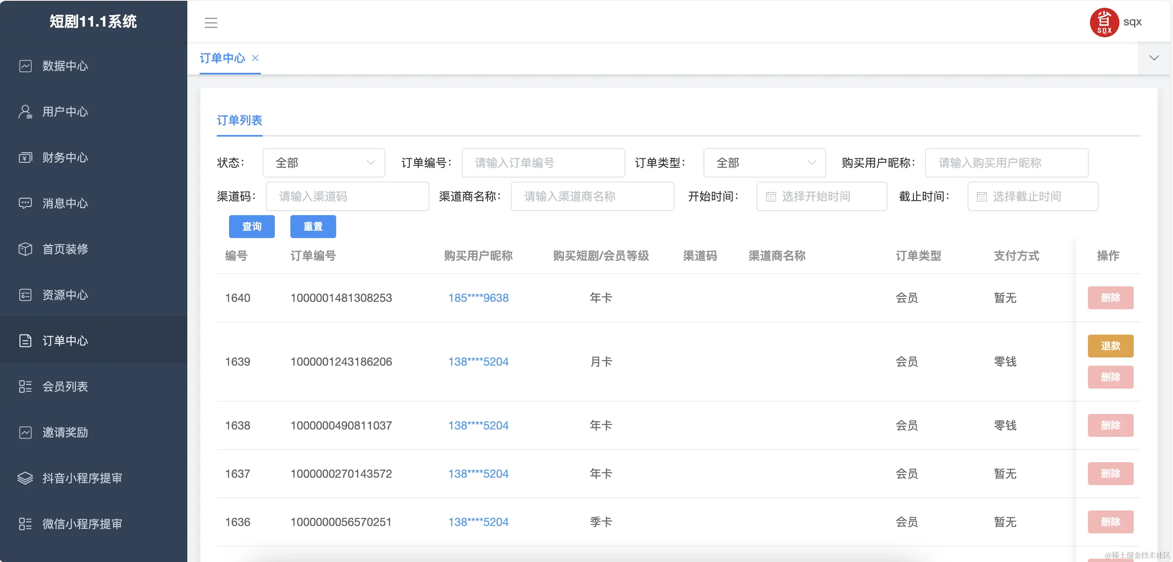Toggle the sidebar with the hamburger icon

click(x=211, y=23)
